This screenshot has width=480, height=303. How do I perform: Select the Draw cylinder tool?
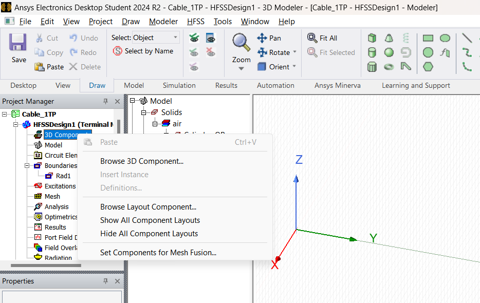click(372, 52)
